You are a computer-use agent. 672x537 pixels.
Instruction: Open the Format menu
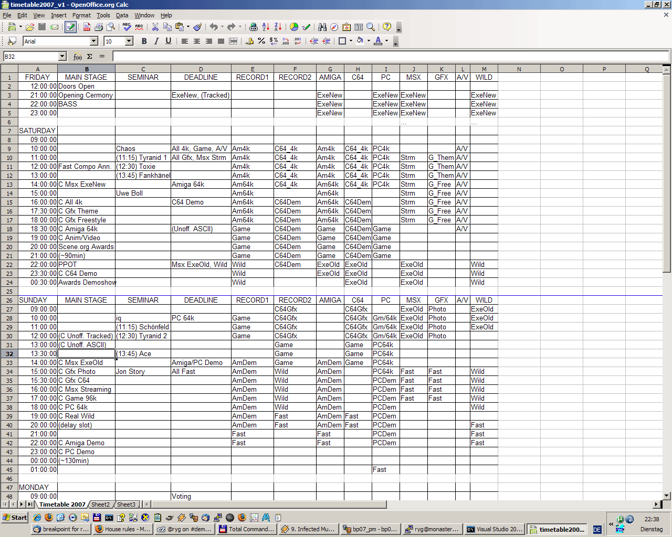point(81,15)
